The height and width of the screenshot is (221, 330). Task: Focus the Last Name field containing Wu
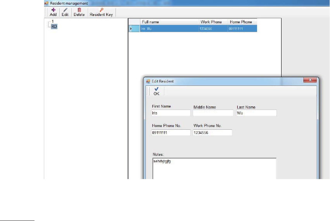[x=256, y=113]
